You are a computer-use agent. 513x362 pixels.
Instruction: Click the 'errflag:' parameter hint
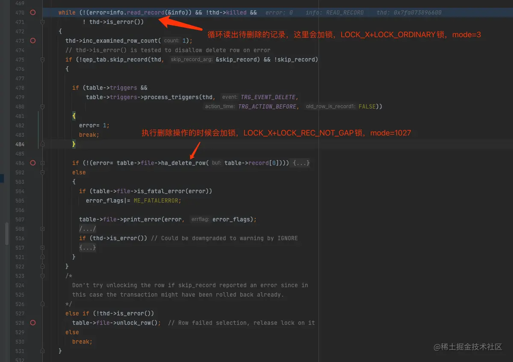click(200, 219)
